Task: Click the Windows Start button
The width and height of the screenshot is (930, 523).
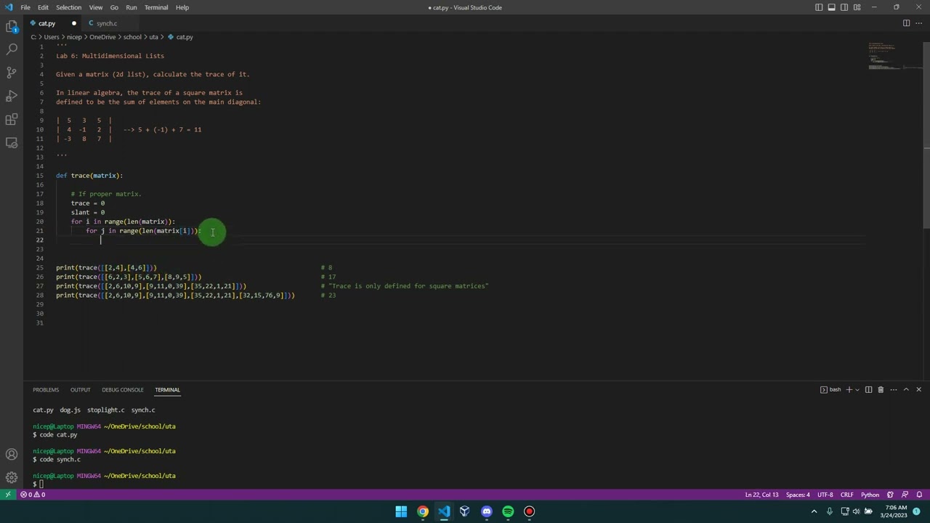Action: 401,511
